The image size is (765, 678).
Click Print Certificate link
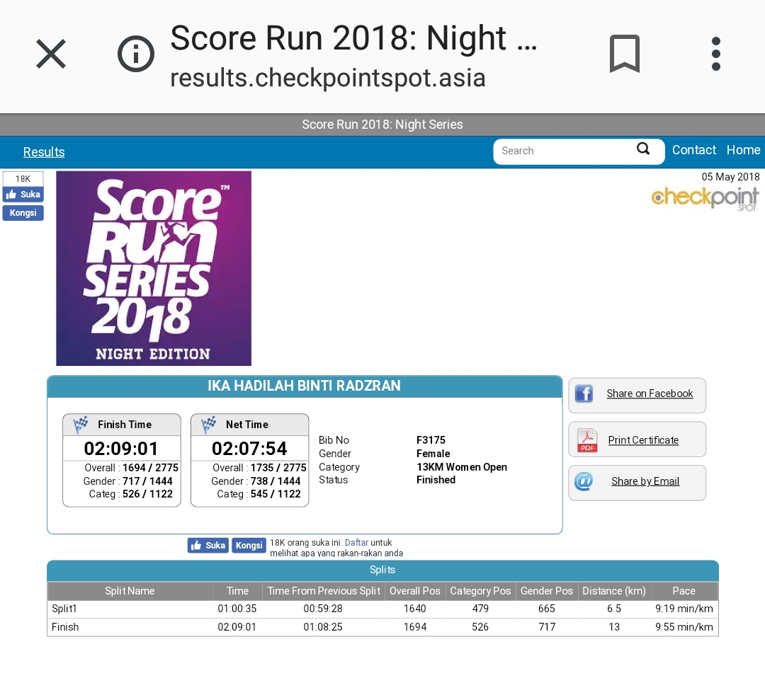click(x=643, y=440)
